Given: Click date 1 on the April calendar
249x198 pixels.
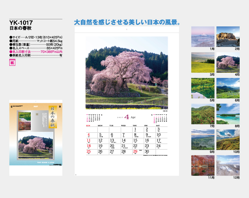Looking at the screenshot, I should pyautogui.click(x=135, y=129).
